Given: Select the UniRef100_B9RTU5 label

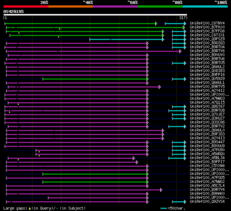Looking at the screenshot, I should pos(207,63).
